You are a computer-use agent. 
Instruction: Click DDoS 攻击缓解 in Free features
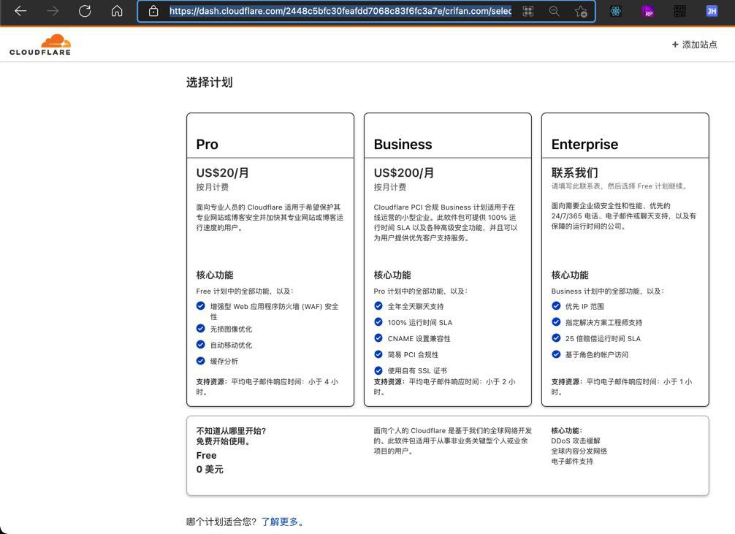pos(576,440)
